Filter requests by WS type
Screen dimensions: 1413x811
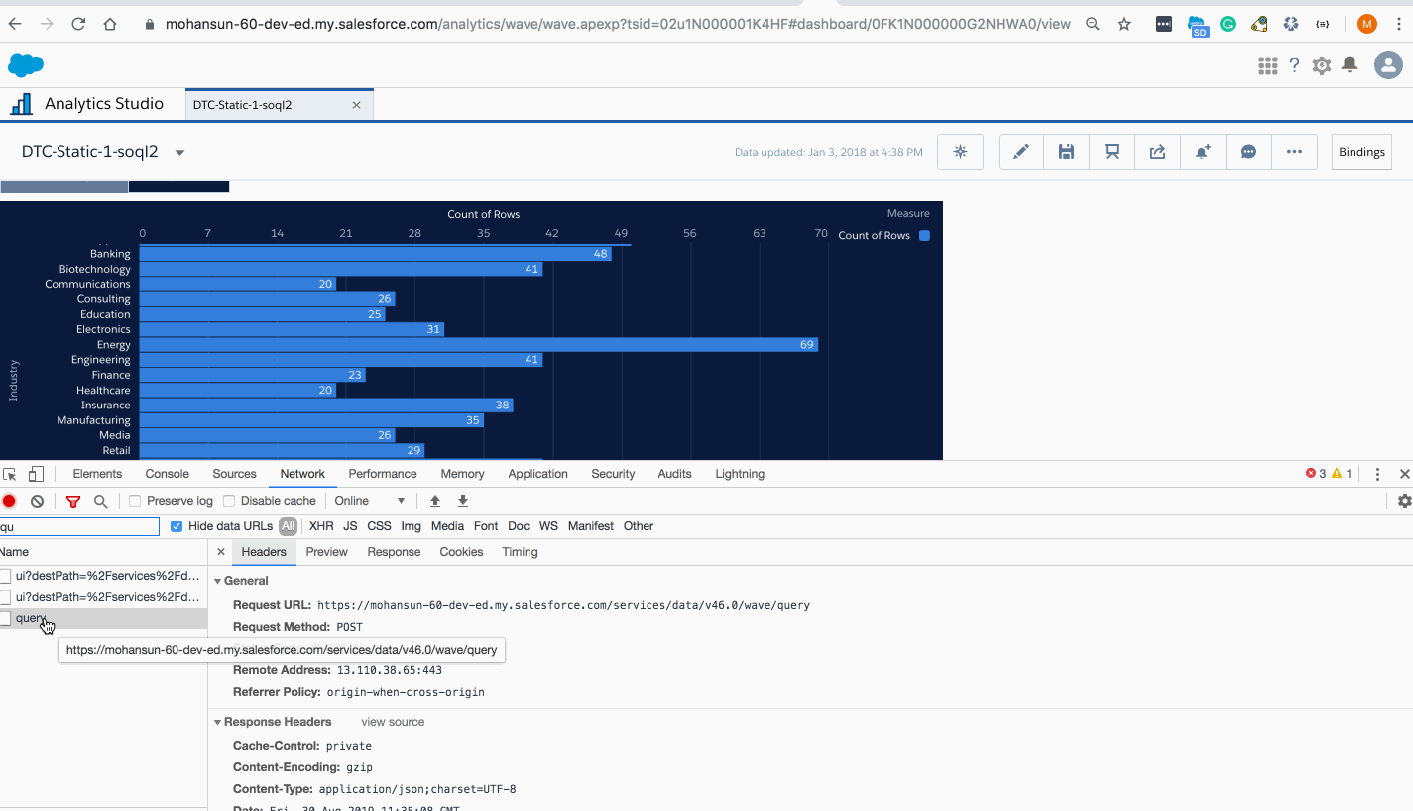coord(548,526)
